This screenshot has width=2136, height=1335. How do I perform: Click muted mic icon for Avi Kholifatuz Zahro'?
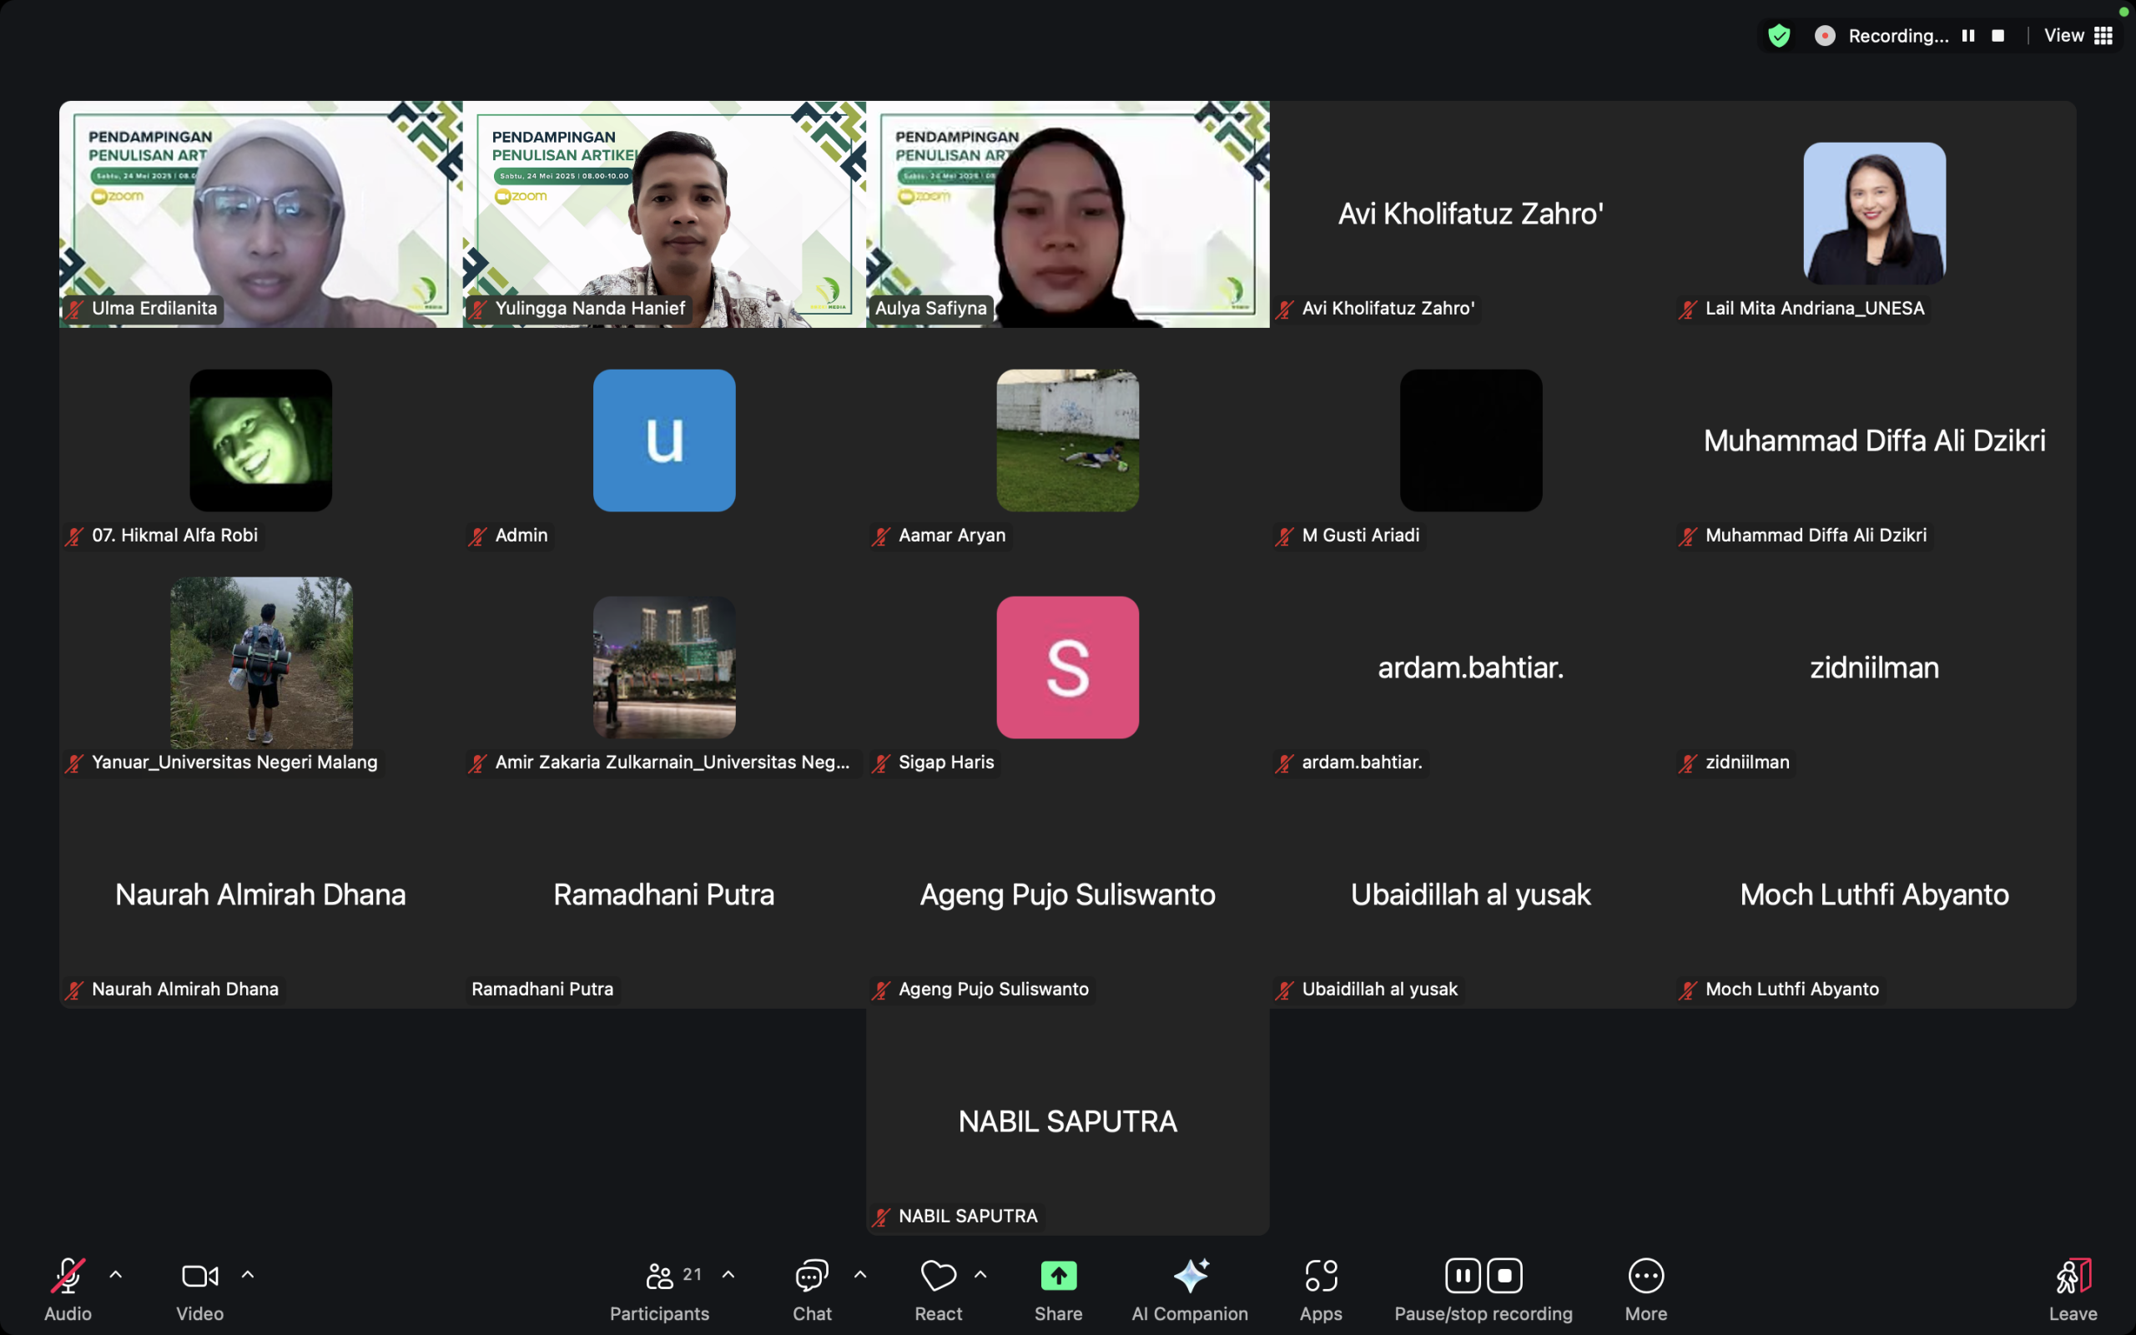click(1285, 309)
